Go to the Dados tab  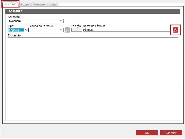[x=53, y=4]
